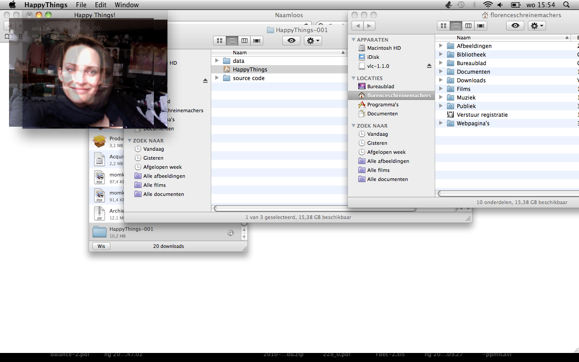The image size is (579, 362).
Task: Reveal HappyThings-001 download with magnifier icon
Action: click(231, 233)
